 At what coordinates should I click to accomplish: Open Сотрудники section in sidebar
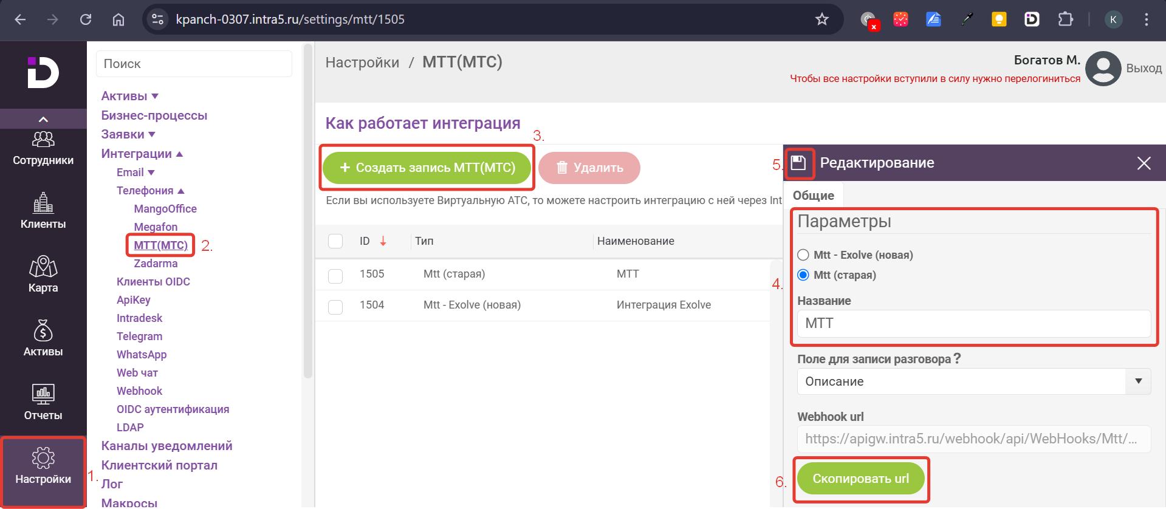coord(43,149)
